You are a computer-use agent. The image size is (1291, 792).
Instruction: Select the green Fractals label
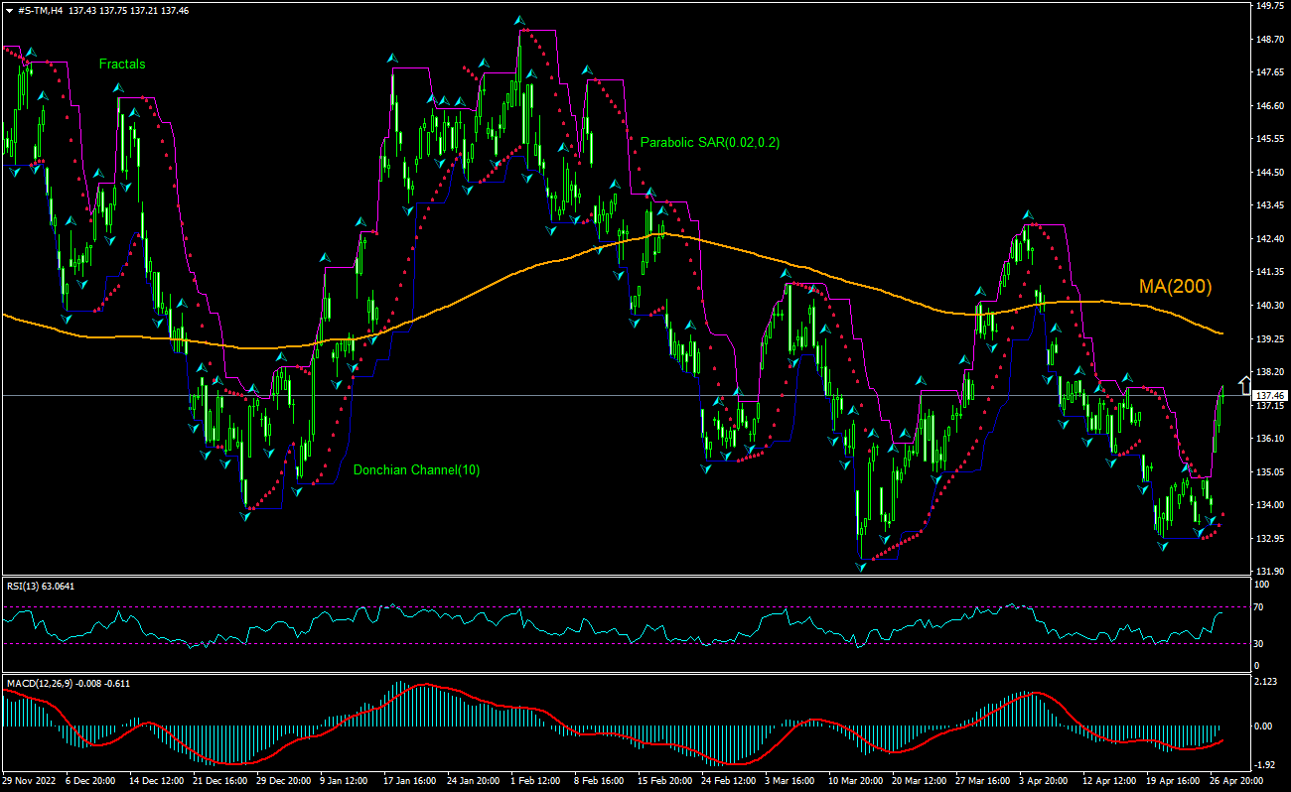tap(122, 65)
